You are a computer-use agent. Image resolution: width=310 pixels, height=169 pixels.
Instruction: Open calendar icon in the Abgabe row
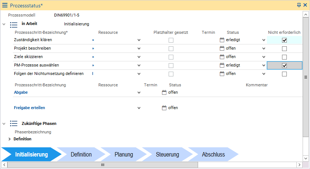[x=164, y=93]
